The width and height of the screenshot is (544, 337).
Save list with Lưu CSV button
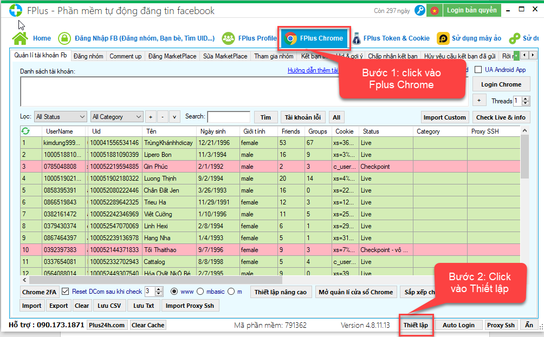point(109,306)
